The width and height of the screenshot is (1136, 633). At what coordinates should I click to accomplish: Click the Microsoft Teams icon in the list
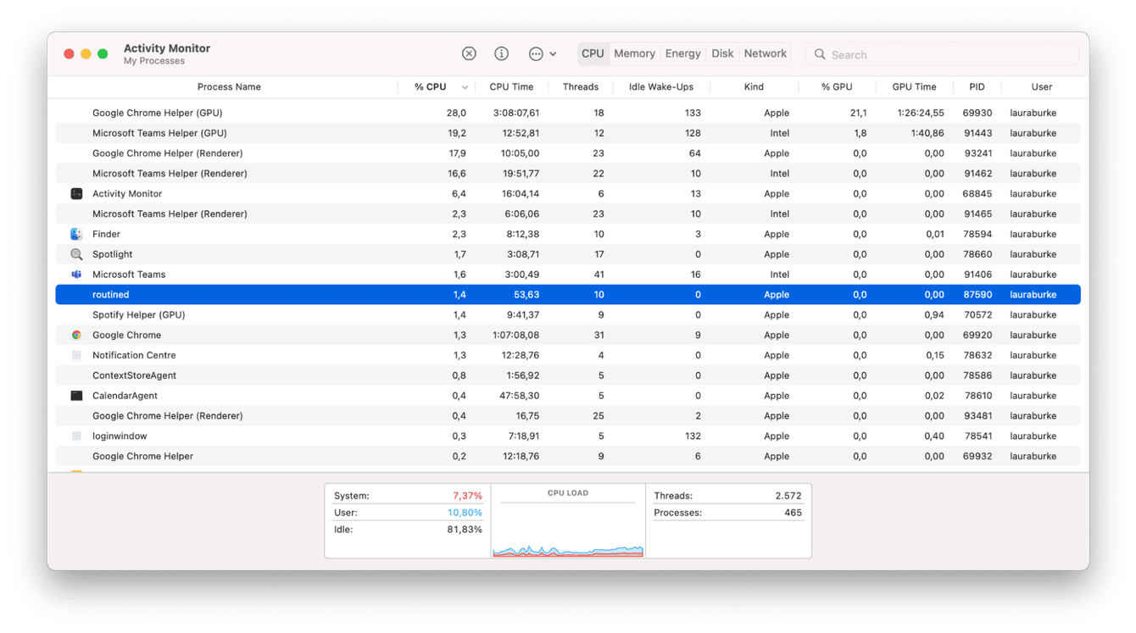76,274
